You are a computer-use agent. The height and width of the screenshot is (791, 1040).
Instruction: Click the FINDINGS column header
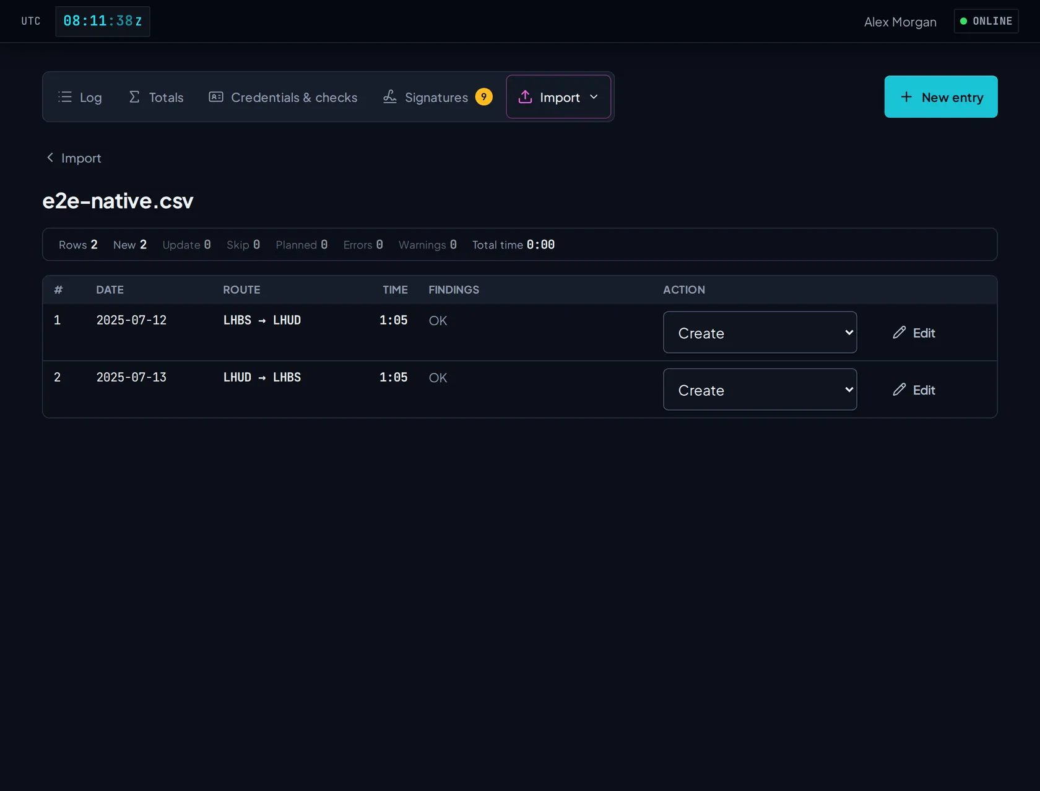pyautogui.click(x=454, y=290)
